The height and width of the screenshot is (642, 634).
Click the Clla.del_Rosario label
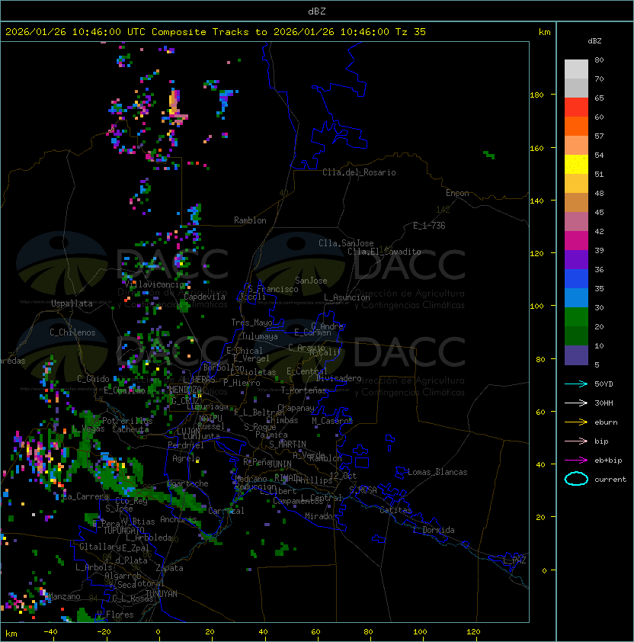[x=359, y=172]
